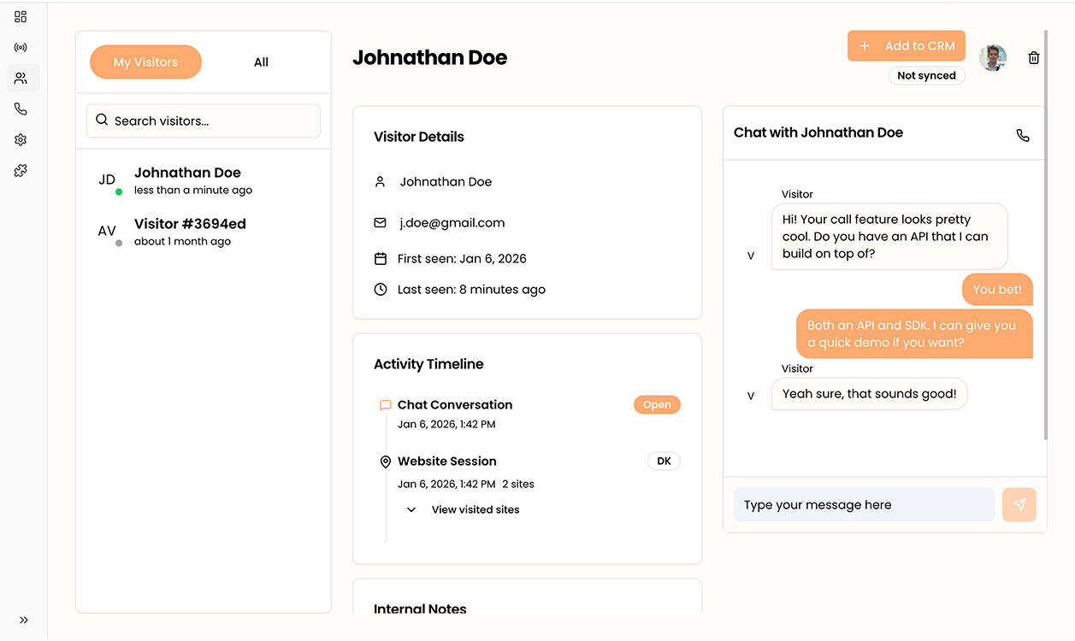The height and width of the screenshot is (641, 1075).
Task: Expand the sidebar with the double-chevron
Action: (23, 620)
